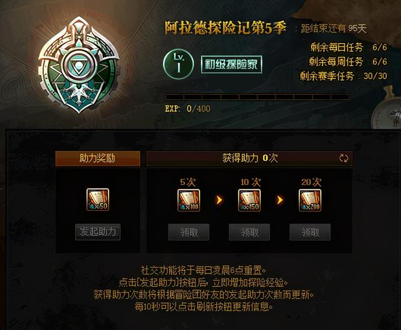Viewport: 401px width, 330px height.
Task: Select the 助力奖励 tab header
Action: (98, 159)
